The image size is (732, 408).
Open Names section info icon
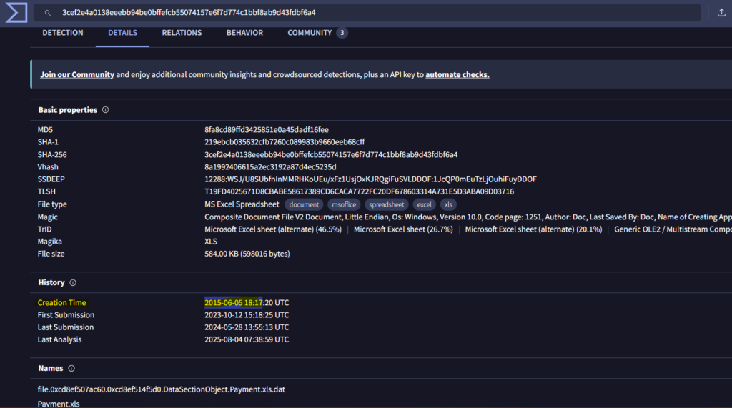71,368
